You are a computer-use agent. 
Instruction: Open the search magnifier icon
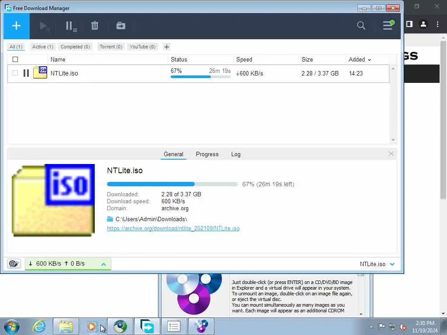click(361, 26)
